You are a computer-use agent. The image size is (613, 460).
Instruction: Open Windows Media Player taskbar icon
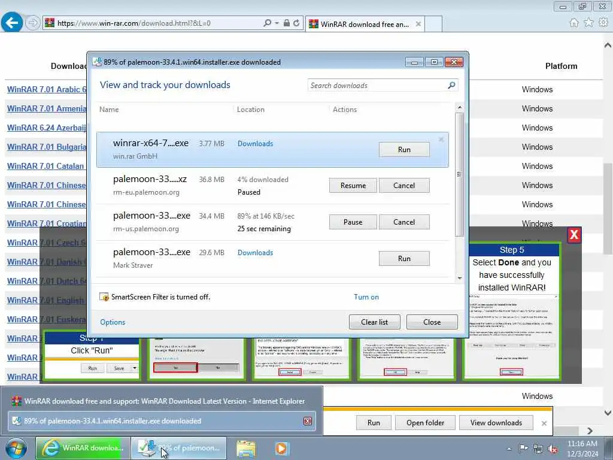[281, 448]
